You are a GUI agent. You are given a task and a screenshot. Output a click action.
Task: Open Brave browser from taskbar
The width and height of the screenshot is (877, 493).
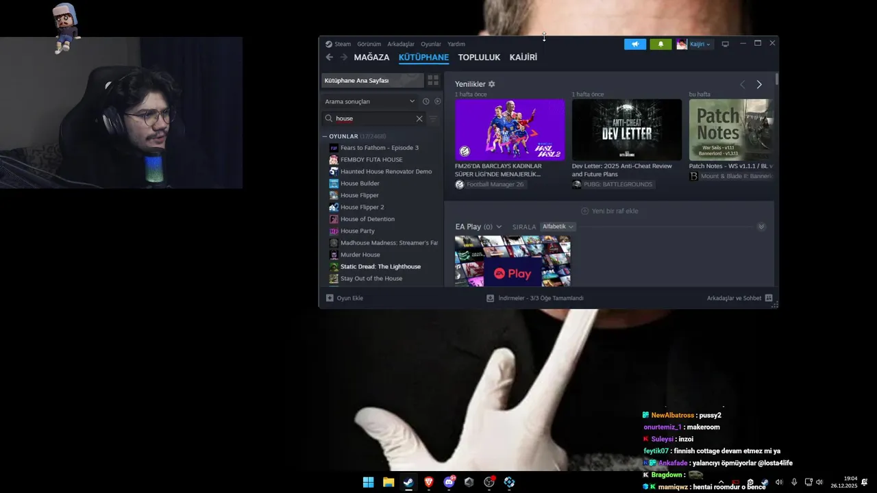tap(429, 482)
